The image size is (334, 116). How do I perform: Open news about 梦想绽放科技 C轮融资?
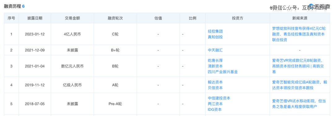(299, 34)
